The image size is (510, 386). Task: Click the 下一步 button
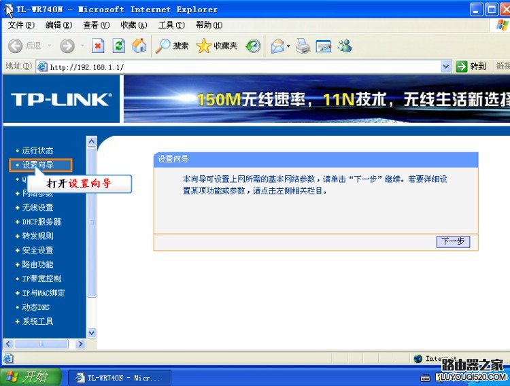tap(453, 242)
